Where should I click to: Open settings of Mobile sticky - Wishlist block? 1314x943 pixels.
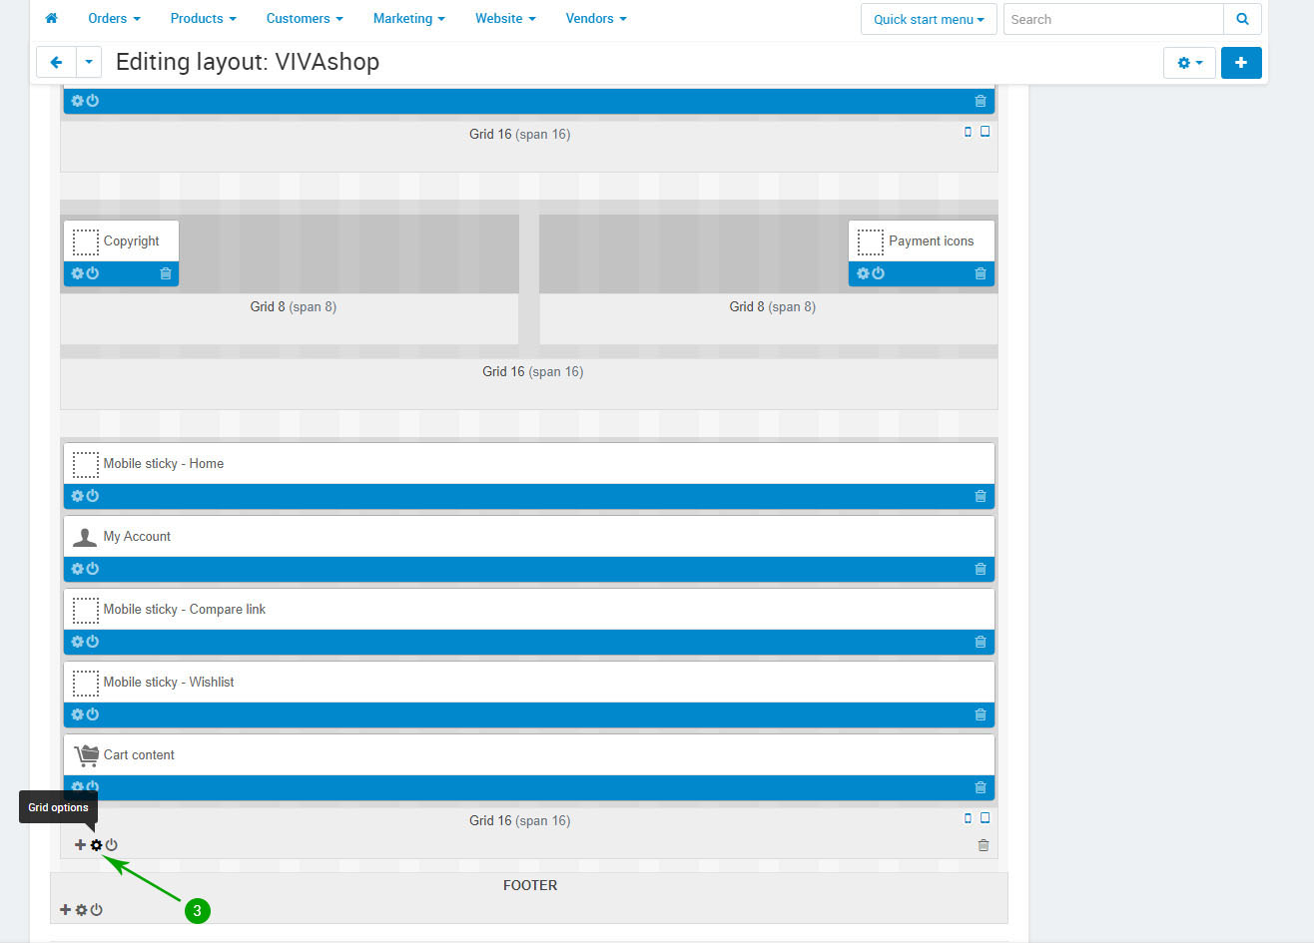click(78, 714)
